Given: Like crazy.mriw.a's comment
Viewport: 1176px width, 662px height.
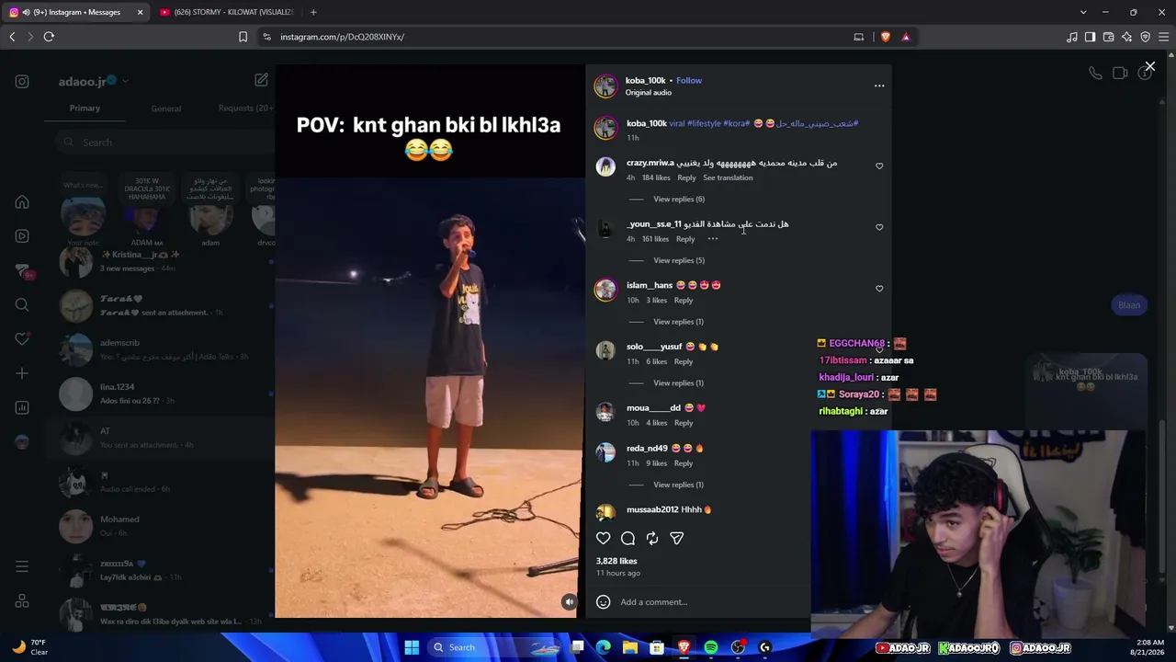Looking at the screenshot, I should tap(879, 166).
